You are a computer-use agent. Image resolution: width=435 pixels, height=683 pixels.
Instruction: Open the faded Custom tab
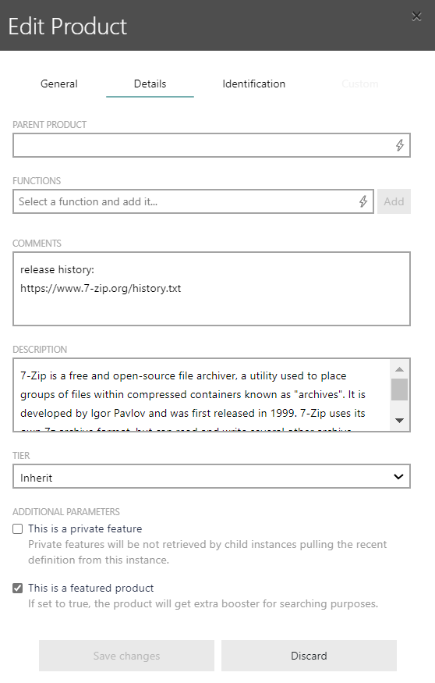(359, 84)
